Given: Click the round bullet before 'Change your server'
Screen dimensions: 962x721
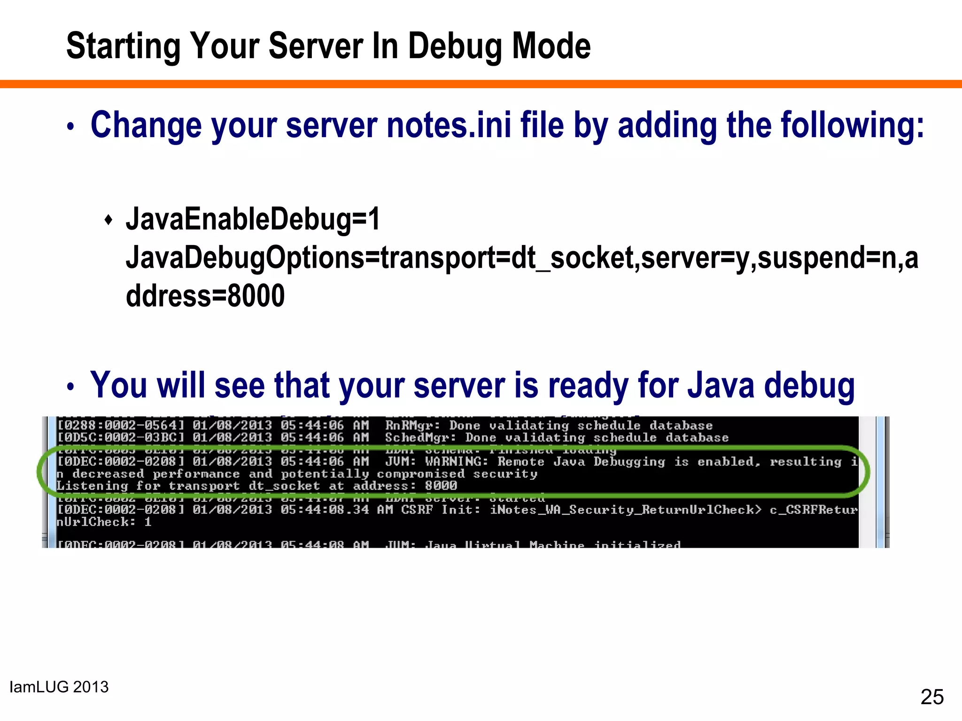Looking at the screenshot, I should click(x=70, y=126).
